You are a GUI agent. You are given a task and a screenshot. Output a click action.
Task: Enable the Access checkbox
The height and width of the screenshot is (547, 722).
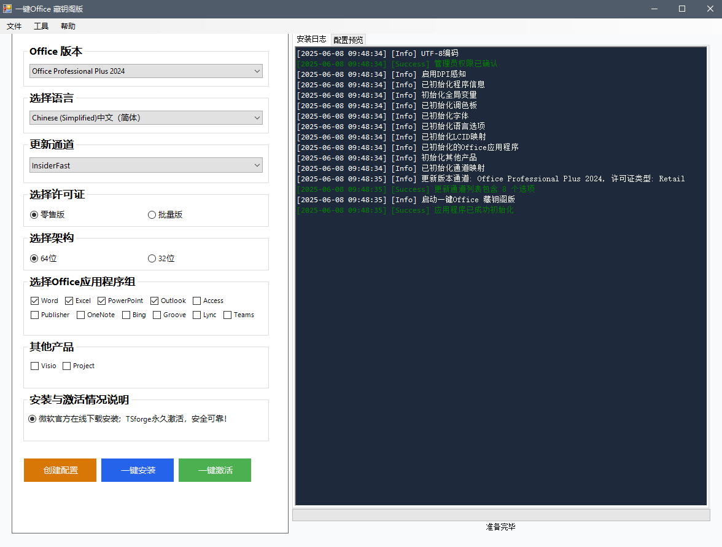196,301
